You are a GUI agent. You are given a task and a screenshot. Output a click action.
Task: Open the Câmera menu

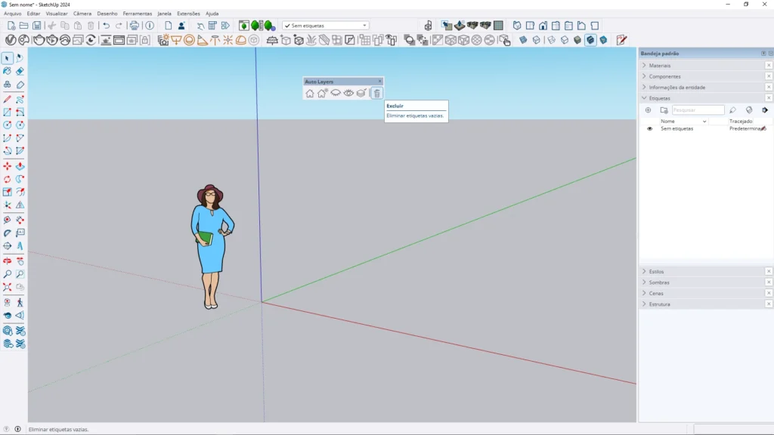[82, 14]
